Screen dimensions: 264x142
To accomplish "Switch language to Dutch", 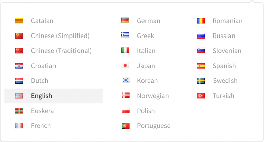I will point(53,81).
